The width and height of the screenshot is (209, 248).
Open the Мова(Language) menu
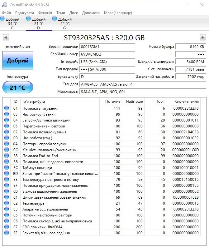[118, 13]
